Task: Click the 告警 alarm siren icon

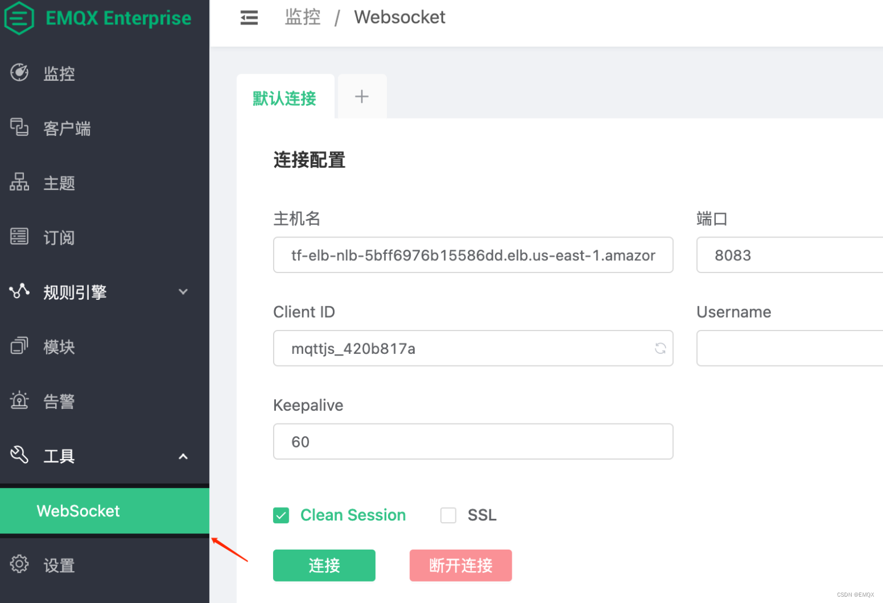Action: (19, 400)
